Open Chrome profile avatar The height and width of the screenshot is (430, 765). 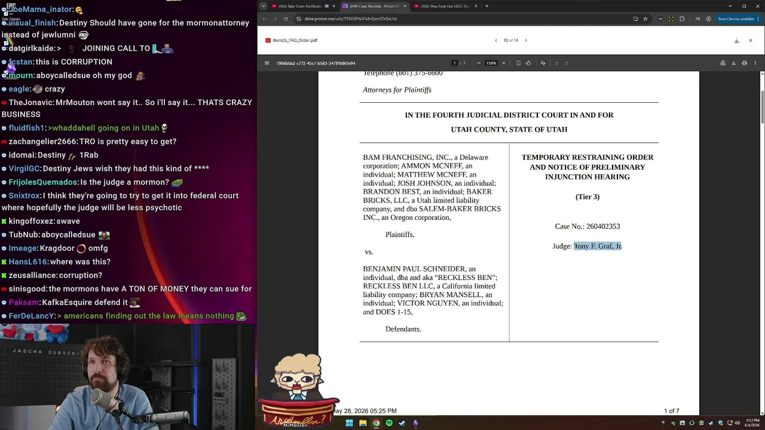click(x=709, y=19)
